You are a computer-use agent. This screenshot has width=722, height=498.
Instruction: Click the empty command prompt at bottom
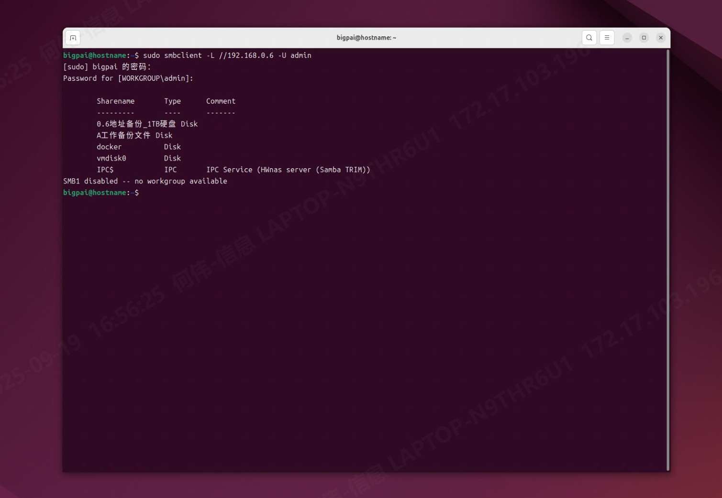click(101, 193)
